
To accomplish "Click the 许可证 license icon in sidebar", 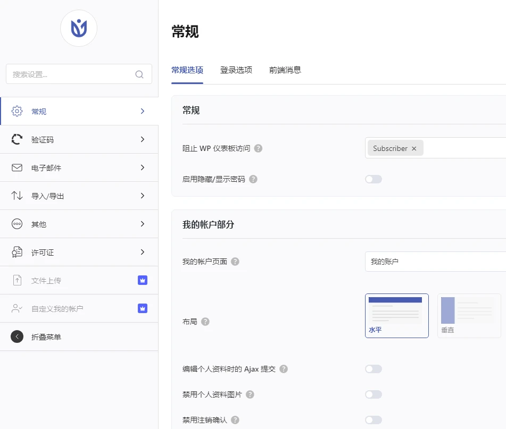I will coord(18,252).
